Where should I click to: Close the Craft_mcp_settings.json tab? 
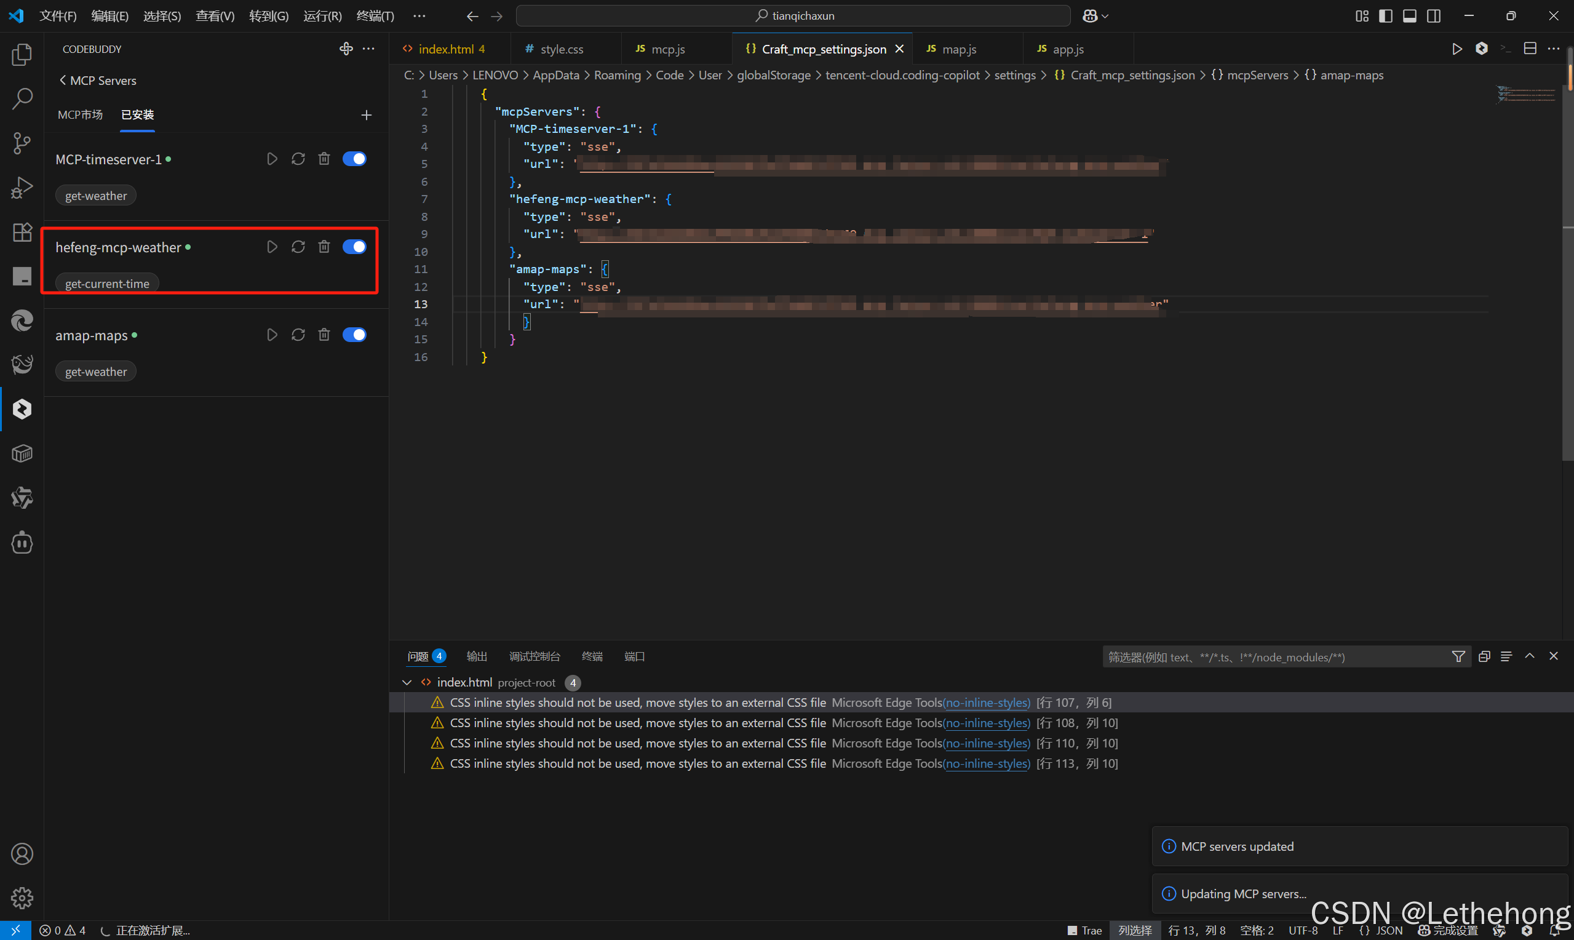point(899,49)
